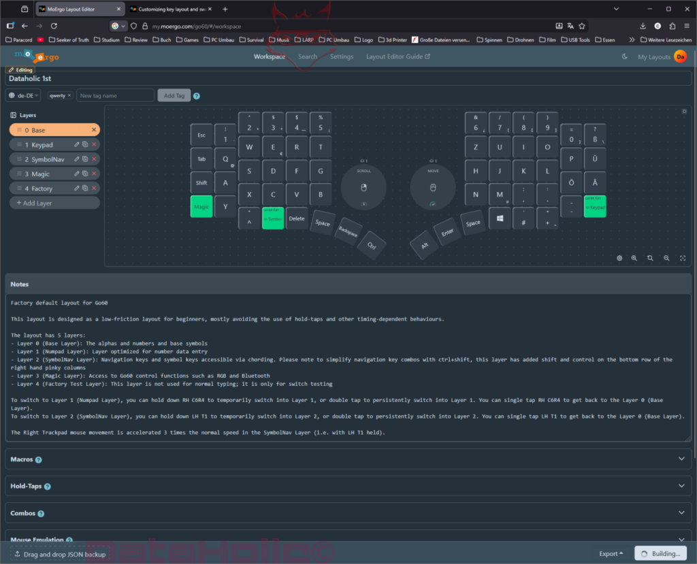Screen dimensions: 697x564
Task: Toggle the dark mode moon icon
Action: pyautogui.click(x=625, y=57)
